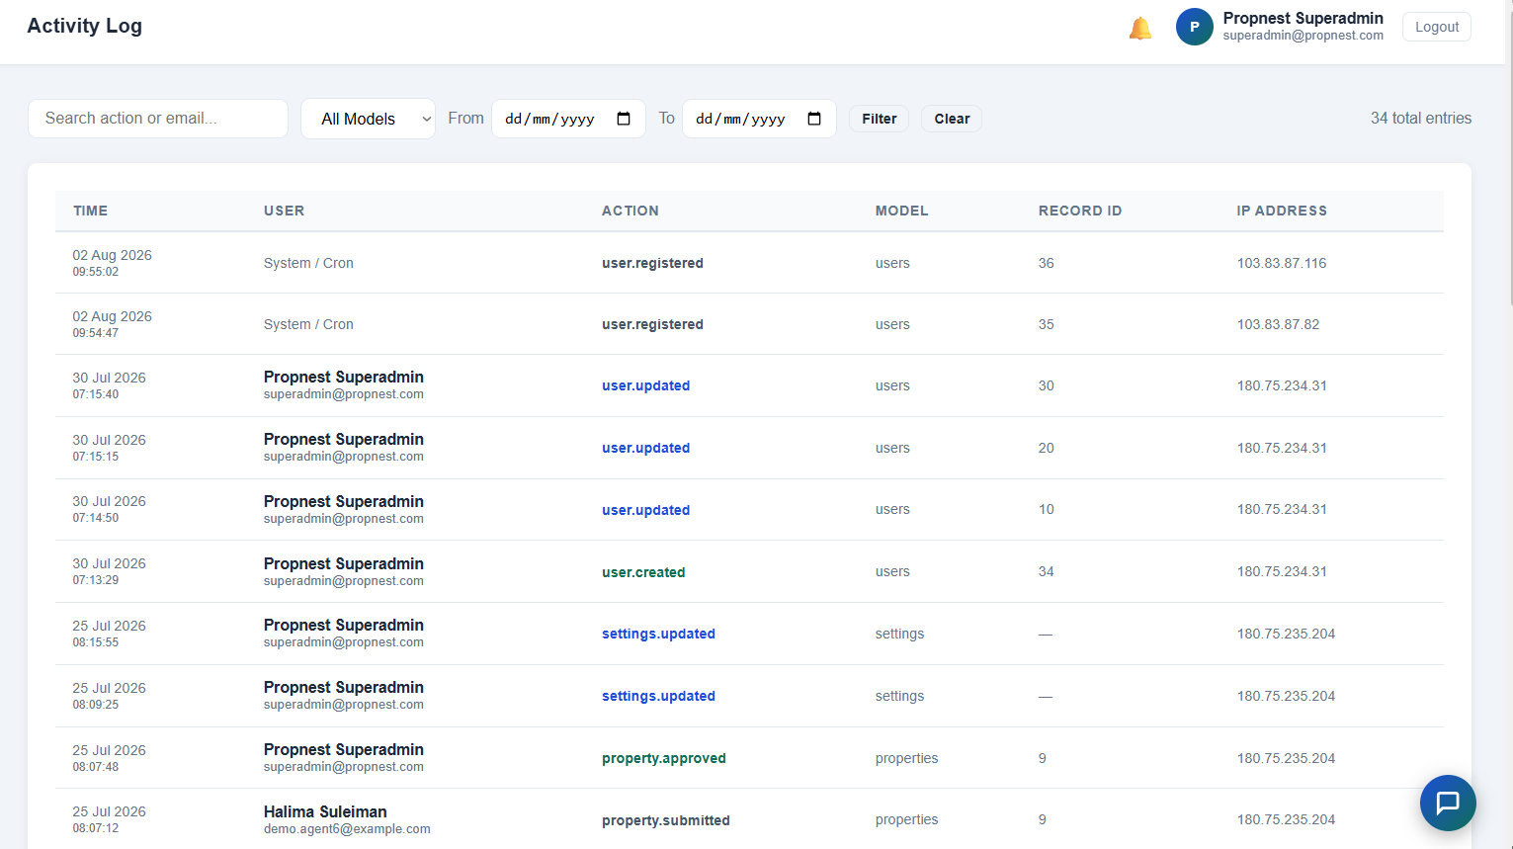1513x849 pixels.
Task: Select the user.created action entry
Action: point(643,572)
